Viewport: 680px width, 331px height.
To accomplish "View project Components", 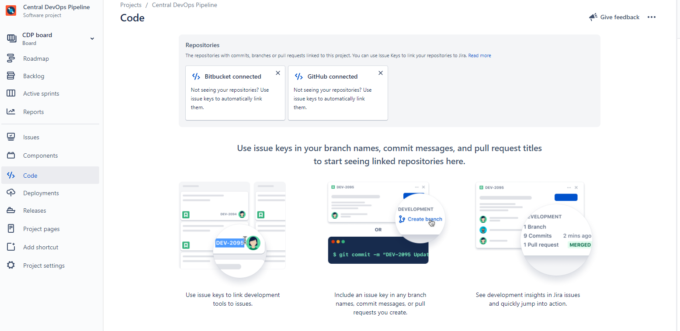I will pyautogui.click(x=40, y=155).
